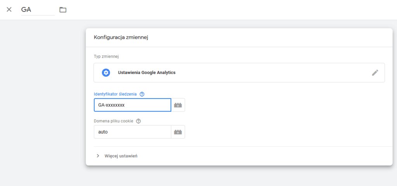Close the variable editor with the X

coord(9,9)
